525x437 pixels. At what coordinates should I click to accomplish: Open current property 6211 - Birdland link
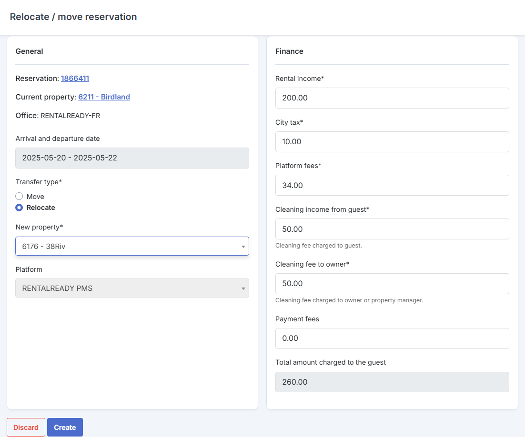pyautogui.click(x=104, y=97)
